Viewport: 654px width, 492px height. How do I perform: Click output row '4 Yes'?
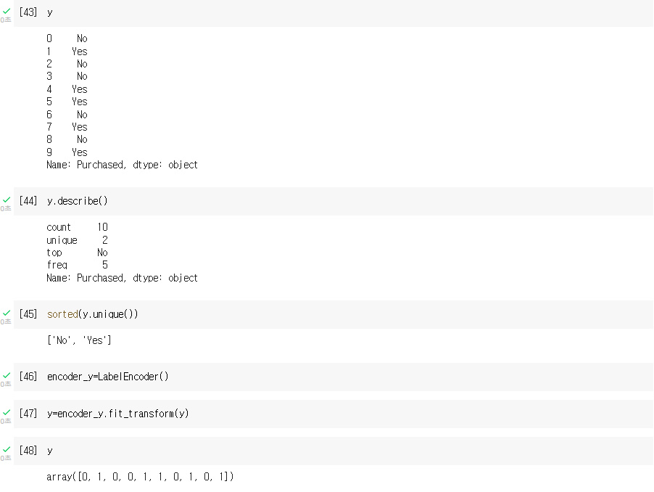click(67, 89)
